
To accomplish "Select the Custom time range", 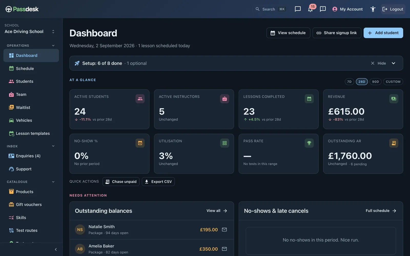I will (x=393, y=82).
